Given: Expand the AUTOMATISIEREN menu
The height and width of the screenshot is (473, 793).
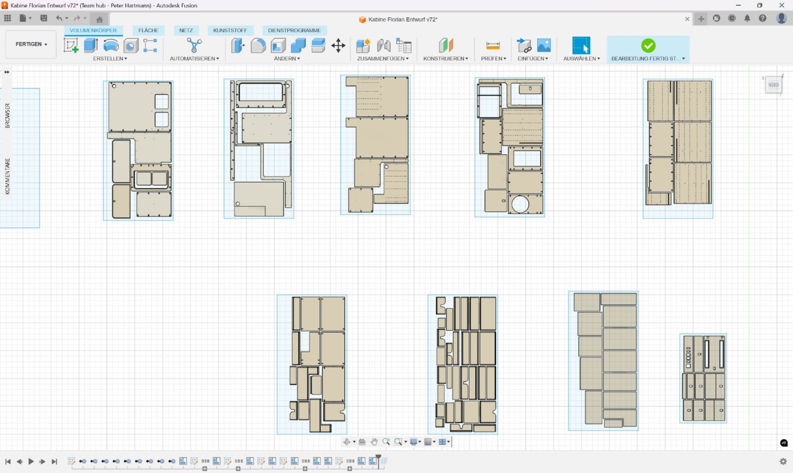Looking at the screenshot, I should point(194,58).
